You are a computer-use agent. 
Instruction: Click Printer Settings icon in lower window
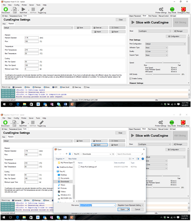coord(161,122)
